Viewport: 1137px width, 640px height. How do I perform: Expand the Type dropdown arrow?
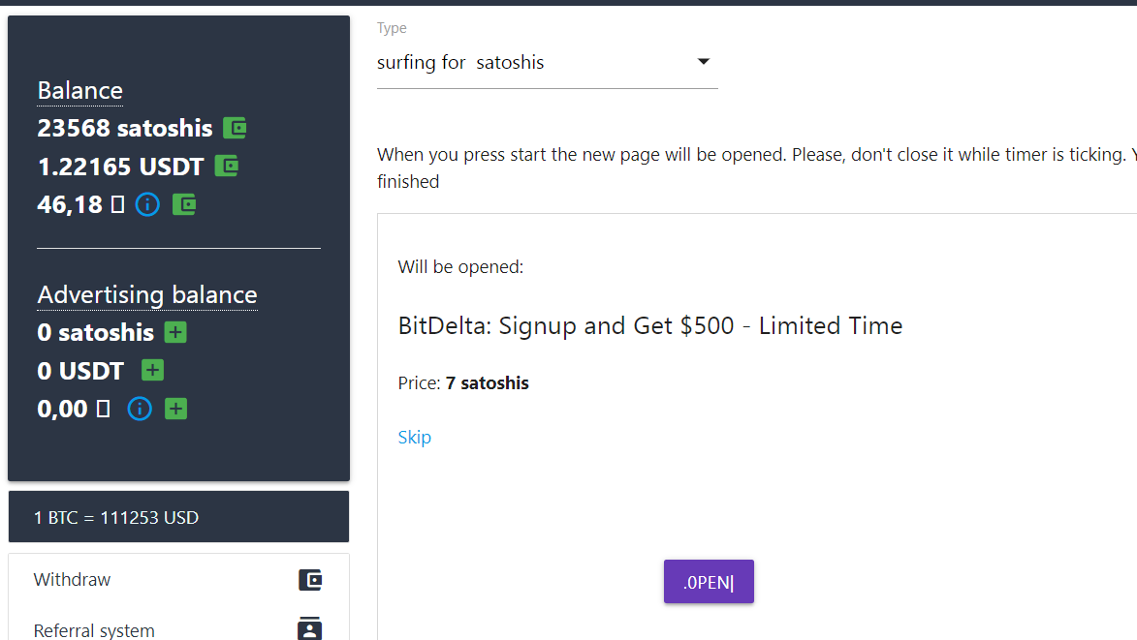(x=703, y=62)
